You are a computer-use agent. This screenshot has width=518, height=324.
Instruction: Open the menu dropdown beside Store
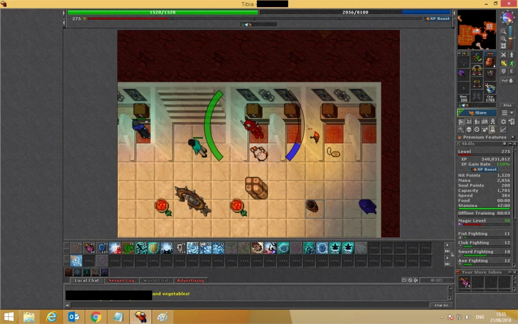(x=507, y=113)
